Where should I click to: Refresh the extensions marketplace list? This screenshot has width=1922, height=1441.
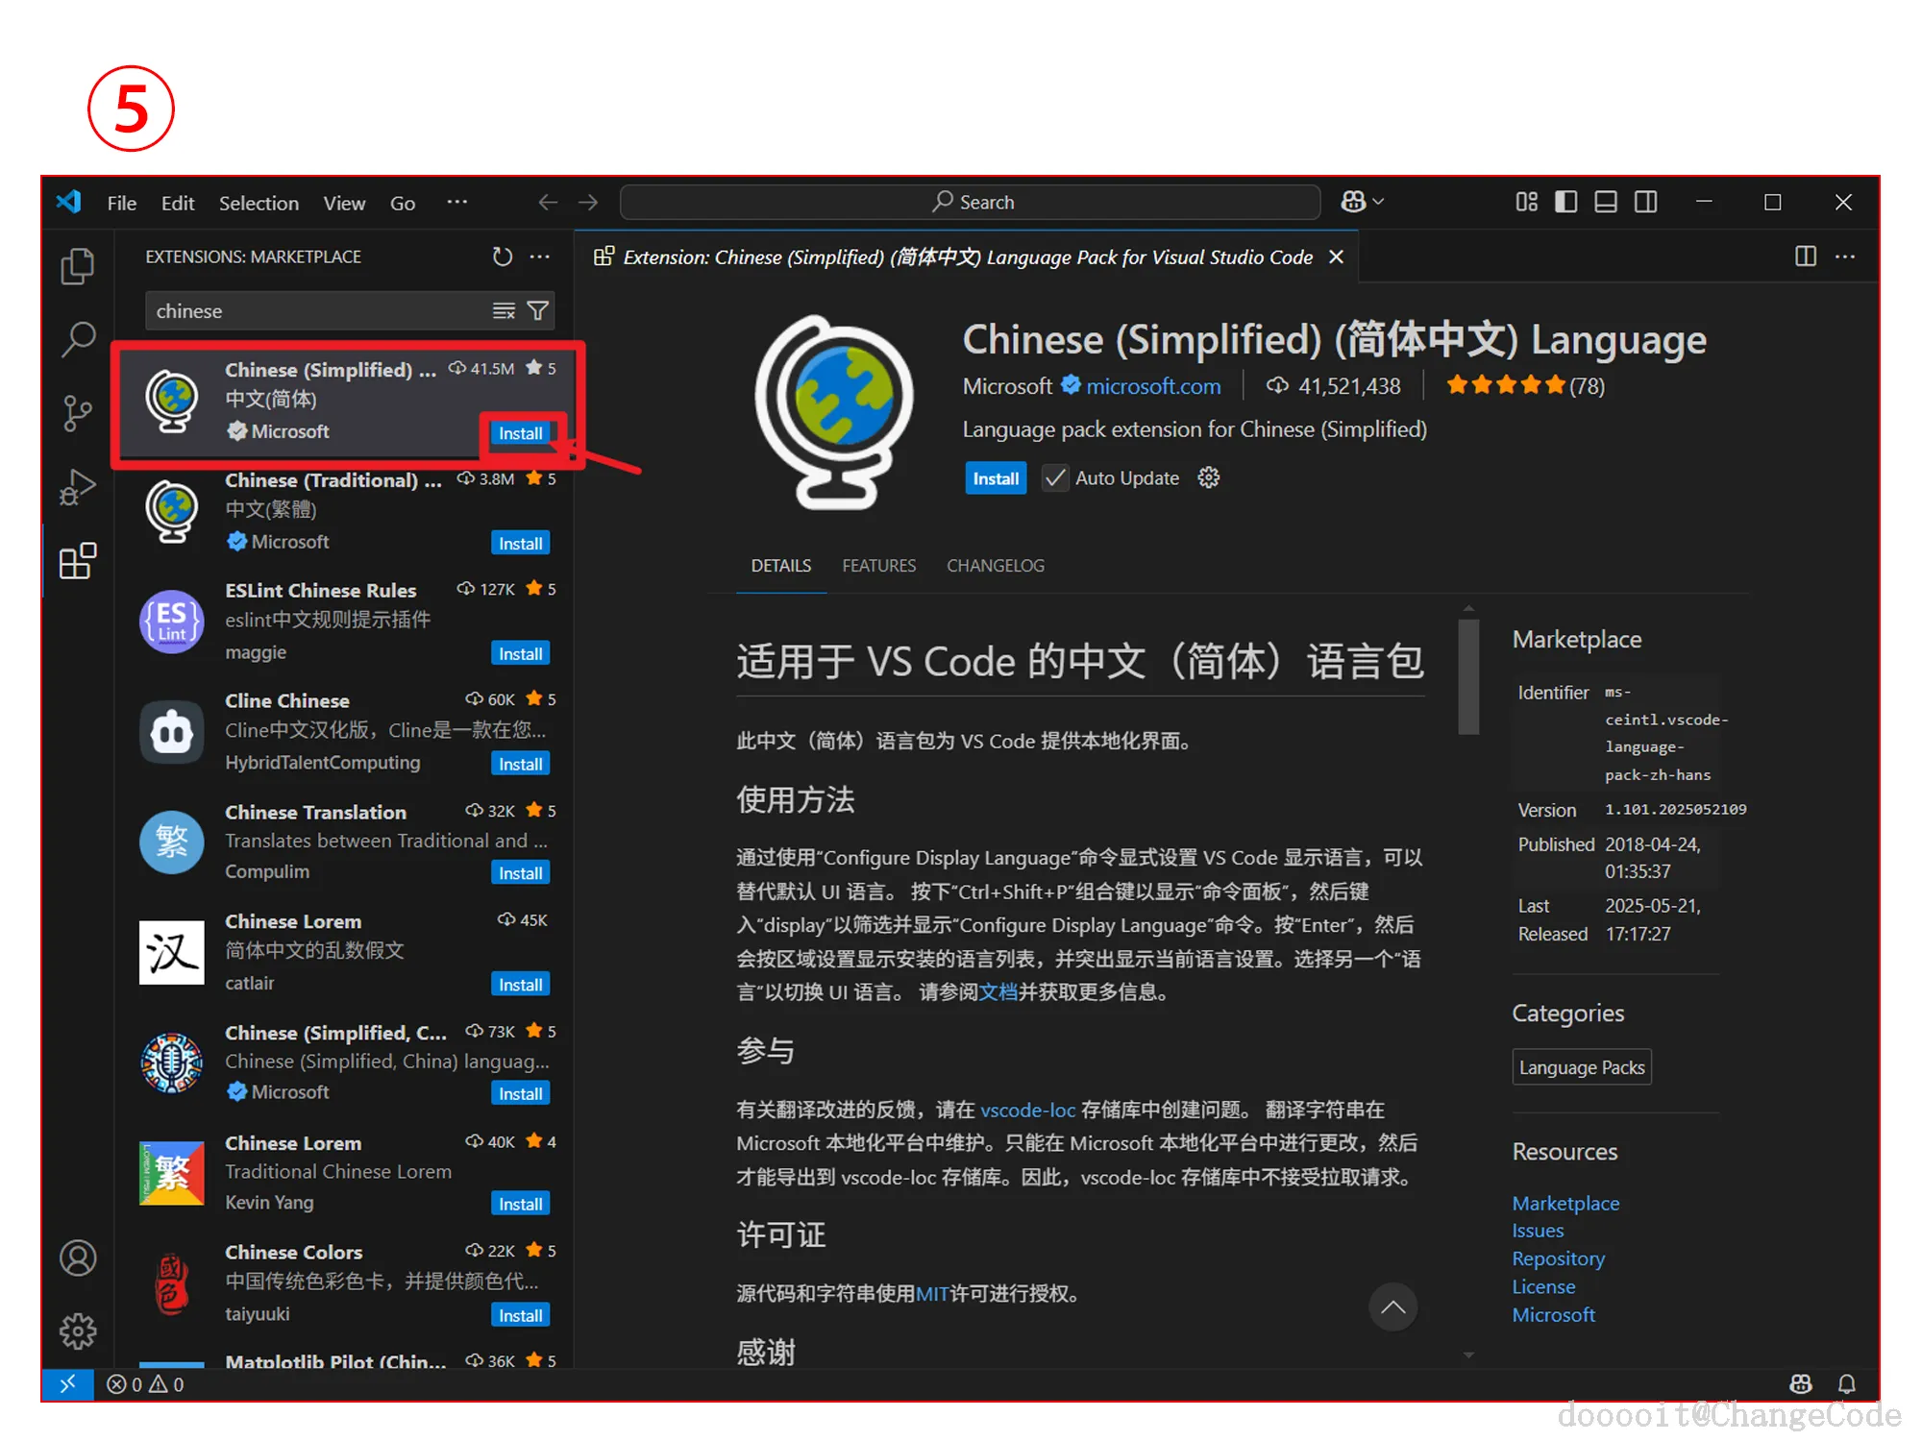pyautogui.click(x=502, y=256)
